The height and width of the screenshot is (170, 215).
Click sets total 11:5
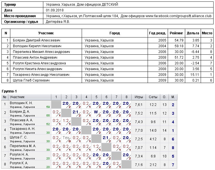click(153, 113)
